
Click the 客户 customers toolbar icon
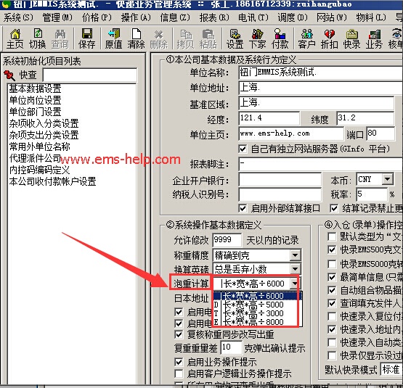pyautogui.click(x=306, y=38)
